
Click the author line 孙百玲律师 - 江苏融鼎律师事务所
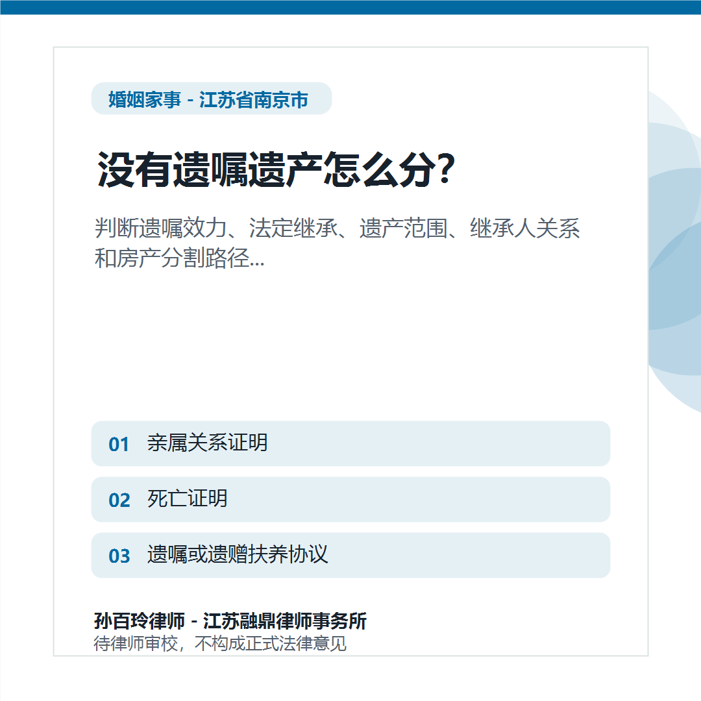pyautogui.click(x=230, y=621)
